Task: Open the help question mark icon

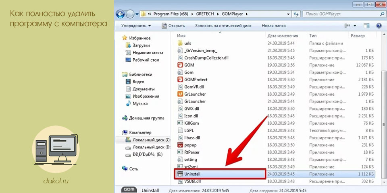Action: [x=379, y=26]
